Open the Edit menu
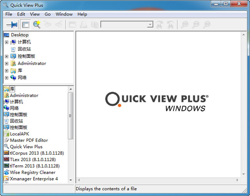The width and height of the screenshot is (250, 196). coord(21,14)
